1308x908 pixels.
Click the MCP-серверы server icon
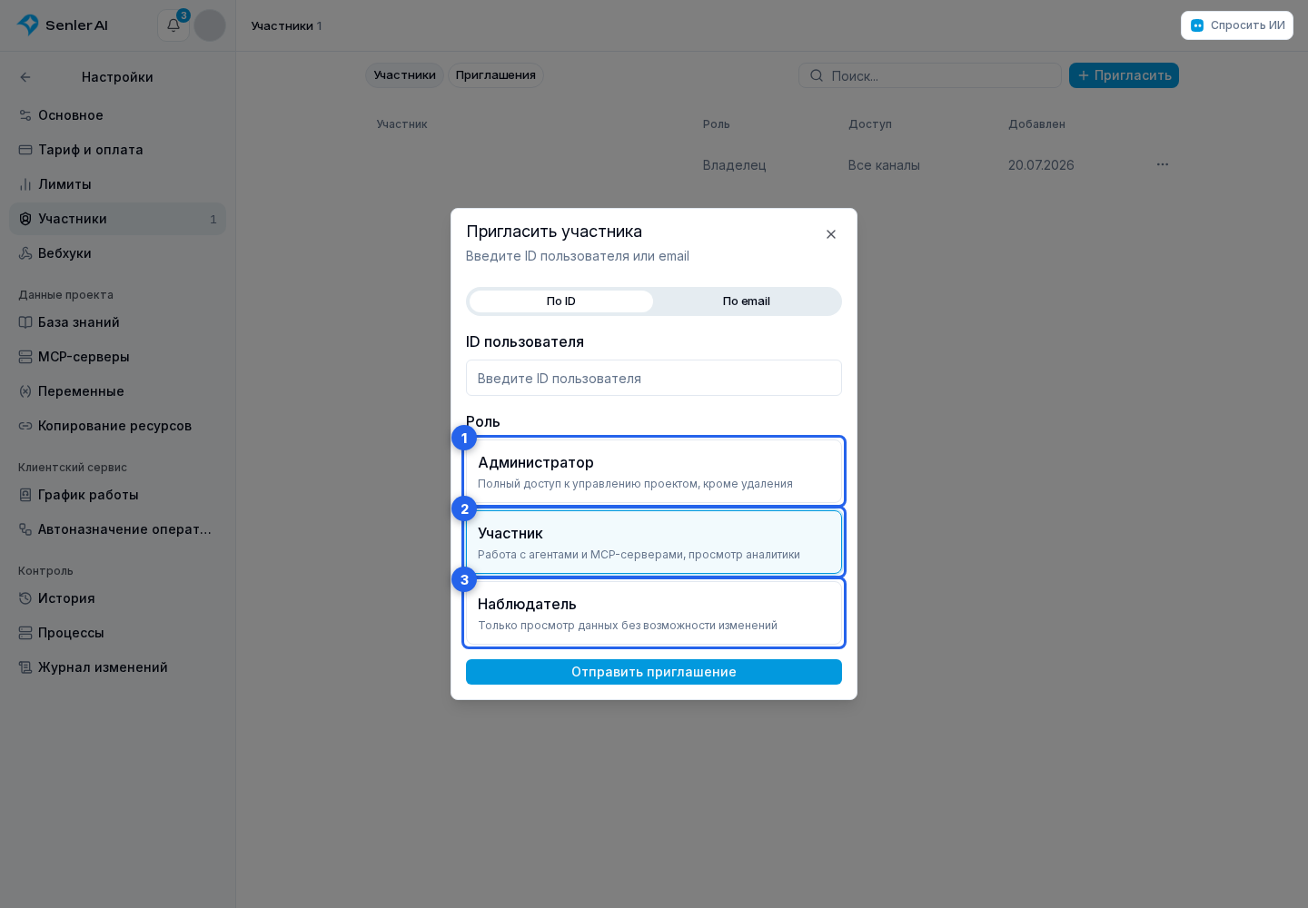pos(25,357)
